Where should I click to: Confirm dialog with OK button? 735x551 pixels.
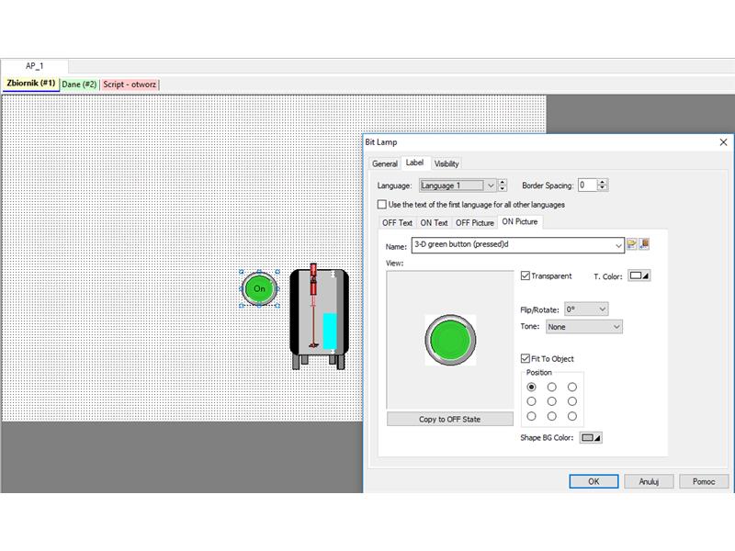[594, 481]
